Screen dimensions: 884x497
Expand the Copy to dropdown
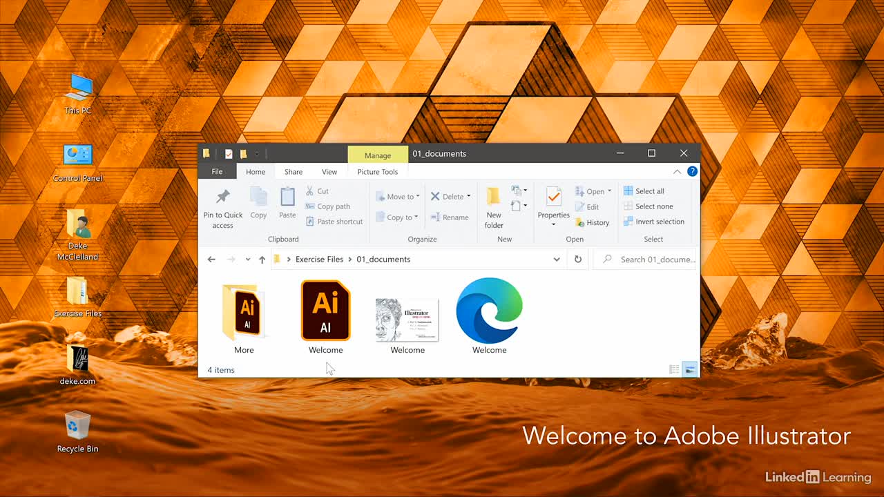click(416, 217)
